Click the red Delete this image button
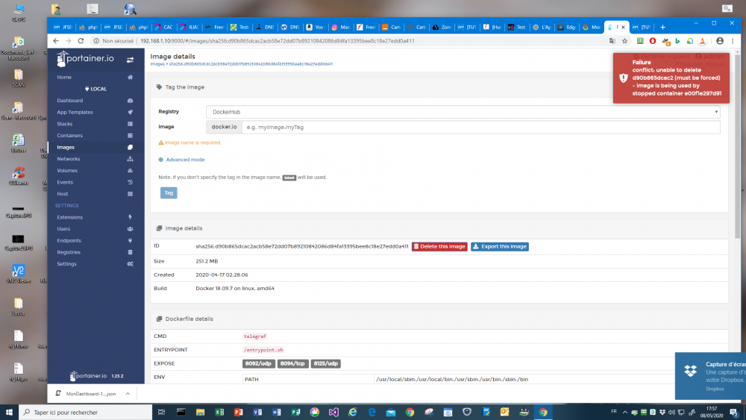Screen dimensions: 746x420 tap(439, 246)
